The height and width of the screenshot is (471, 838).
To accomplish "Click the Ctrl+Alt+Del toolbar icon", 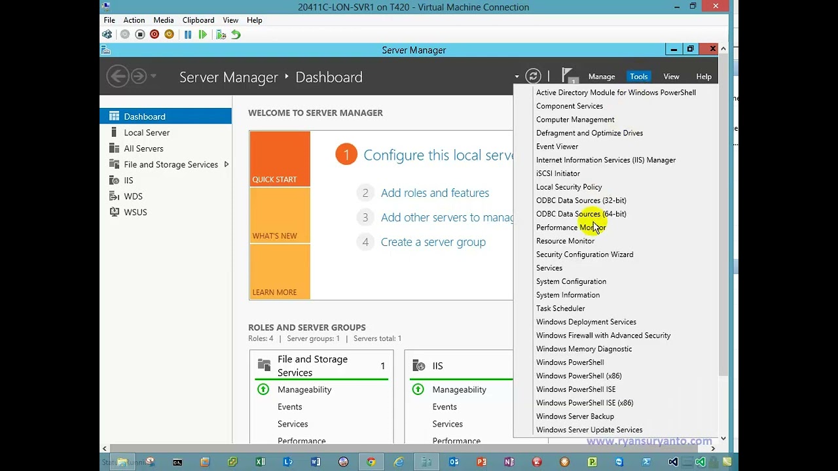I will [107, 35].
